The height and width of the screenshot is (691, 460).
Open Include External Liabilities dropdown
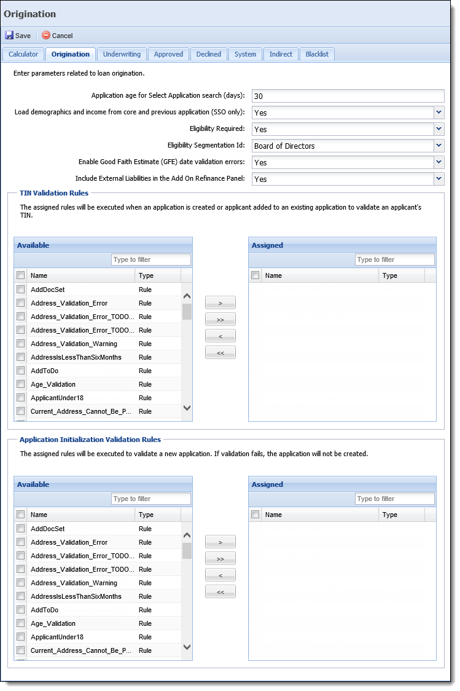pos(439,178)
